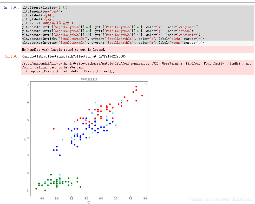Click the x-axis tick label 5.0

(x=57, y=199)
